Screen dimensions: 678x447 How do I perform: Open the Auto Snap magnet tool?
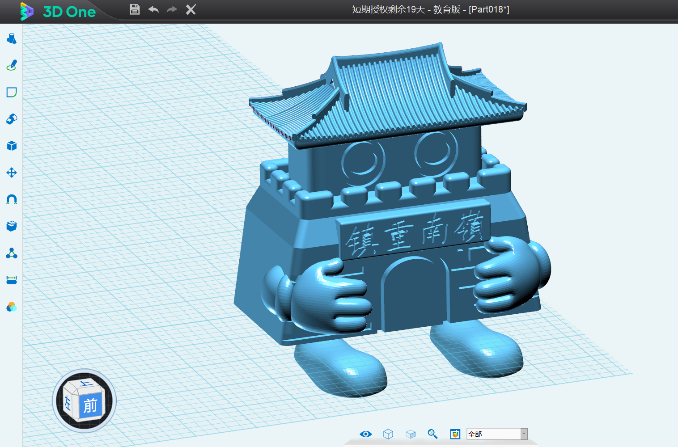12,199
